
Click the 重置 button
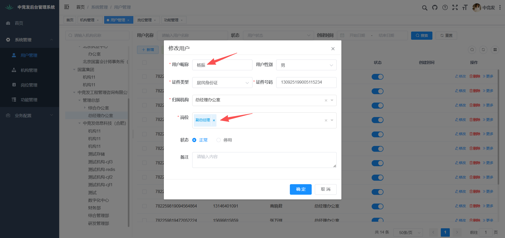[446, 36]
